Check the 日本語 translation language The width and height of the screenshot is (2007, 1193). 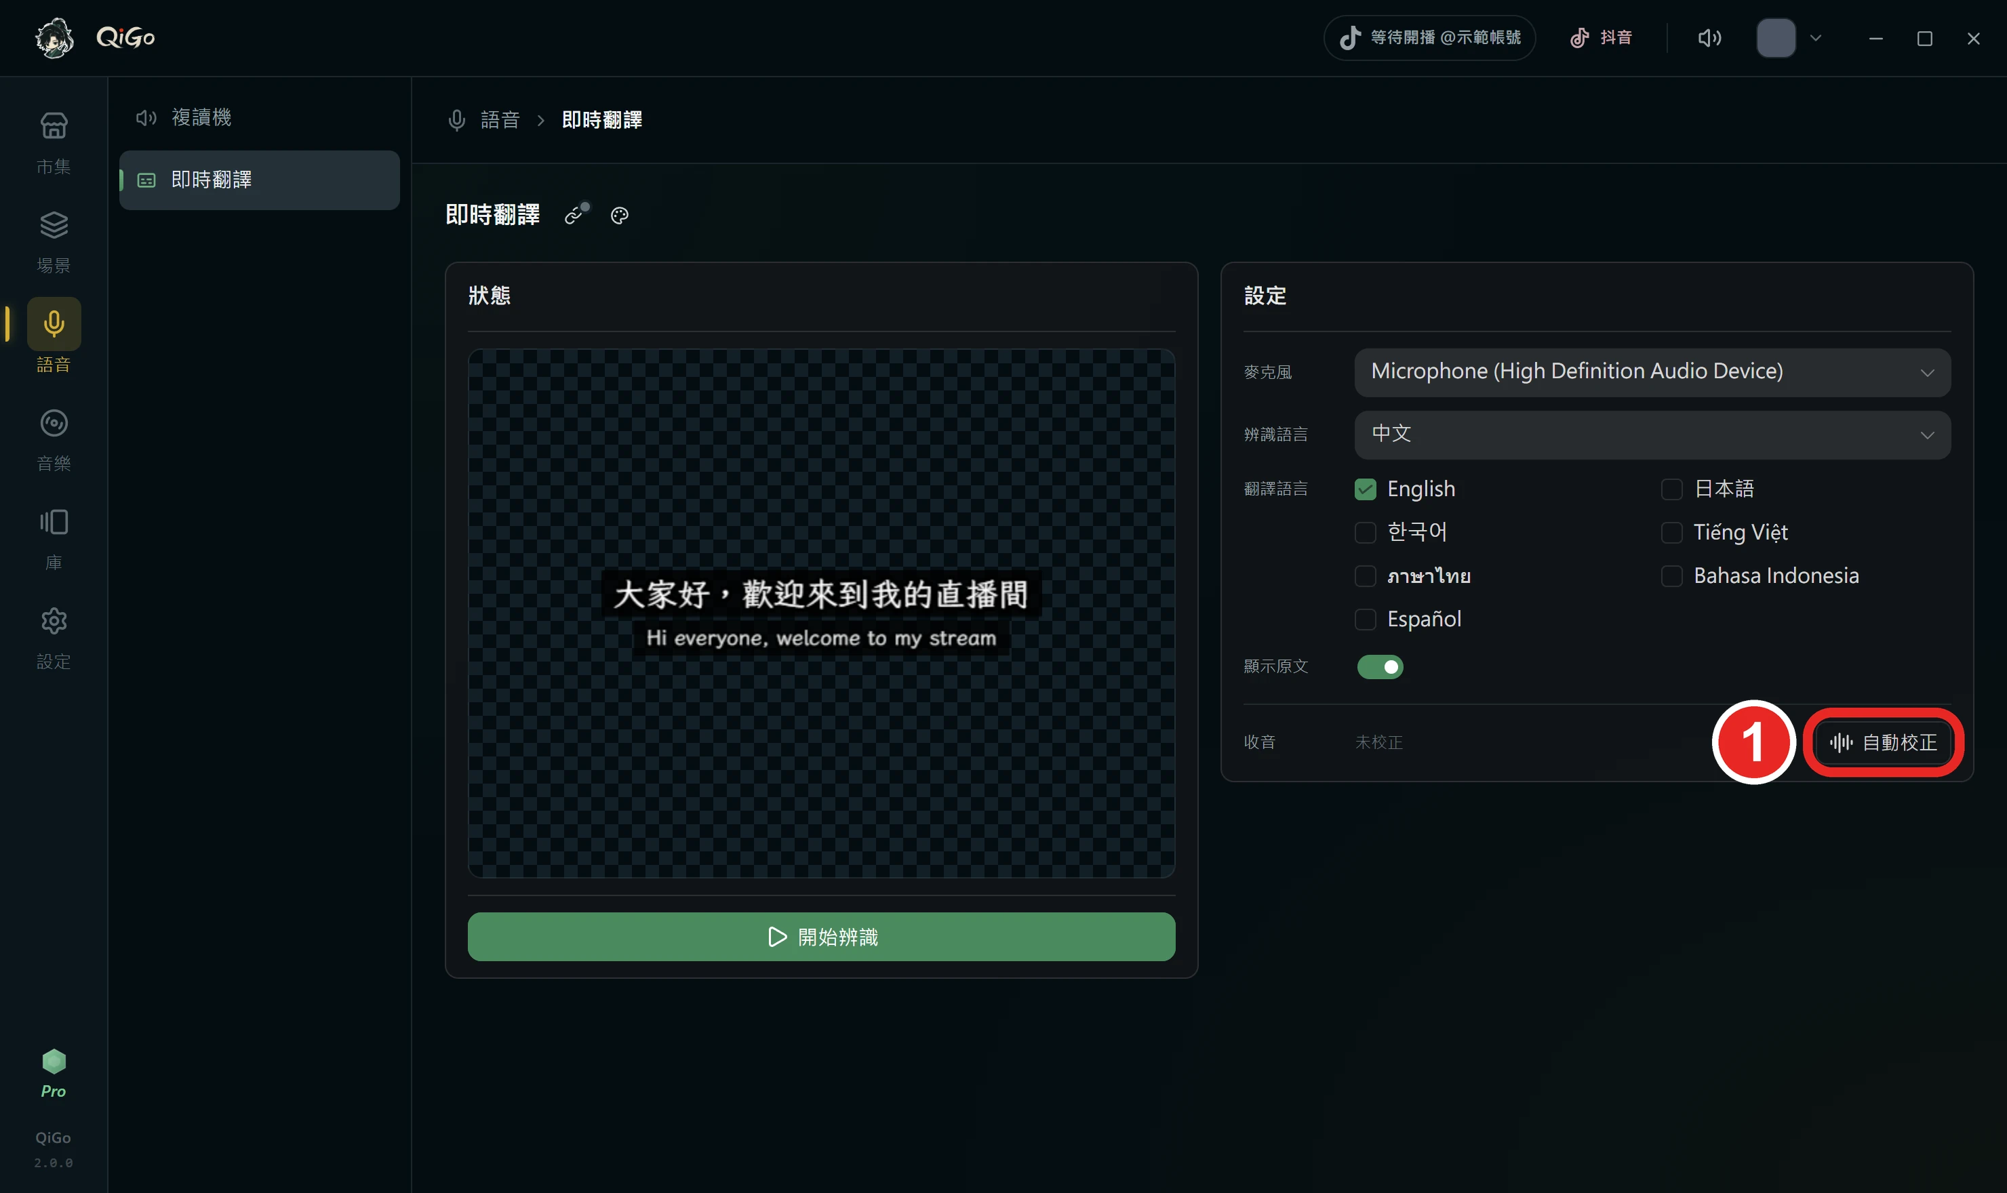pos(1671,489)
